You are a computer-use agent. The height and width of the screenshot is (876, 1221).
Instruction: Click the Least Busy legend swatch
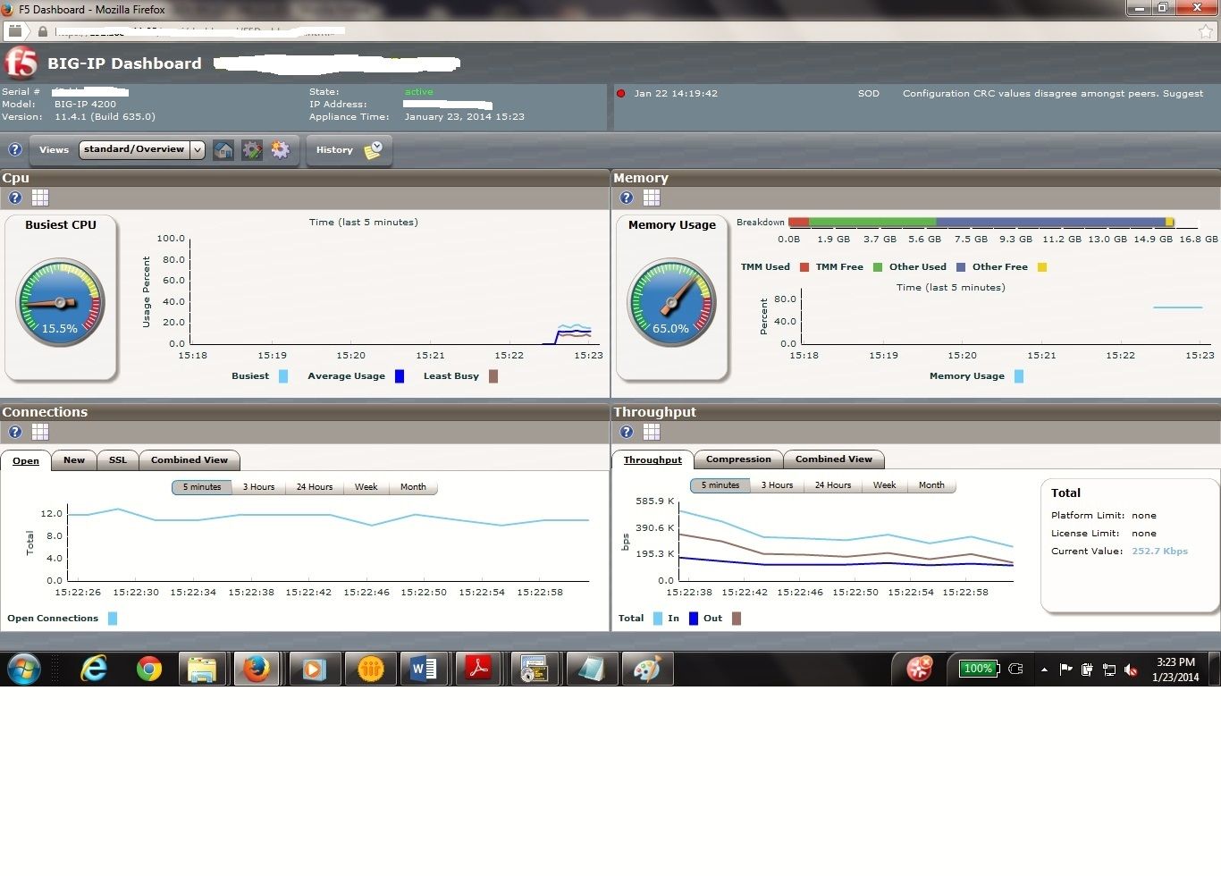point(493,376)
